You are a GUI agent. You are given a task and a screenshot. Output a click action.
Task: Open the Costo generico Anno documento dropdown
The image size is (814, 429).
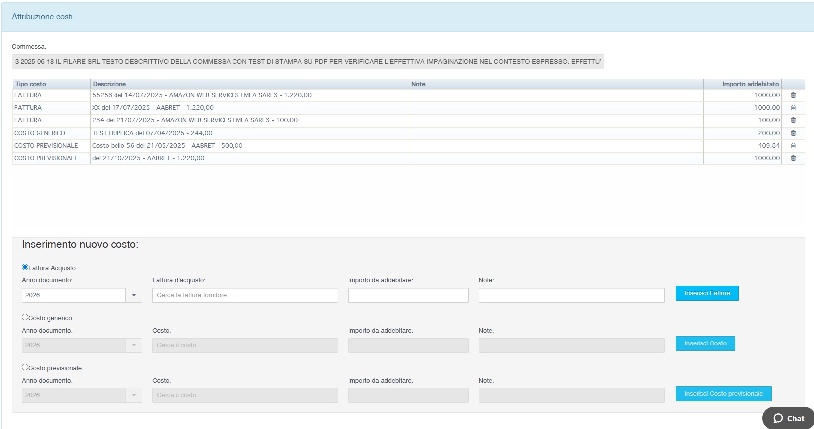[134, 345]
